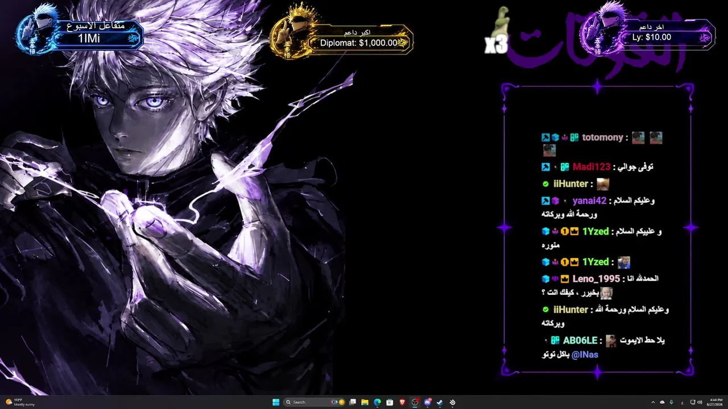Select the Ly: $10.00 latest donation text

click(652, 37)
